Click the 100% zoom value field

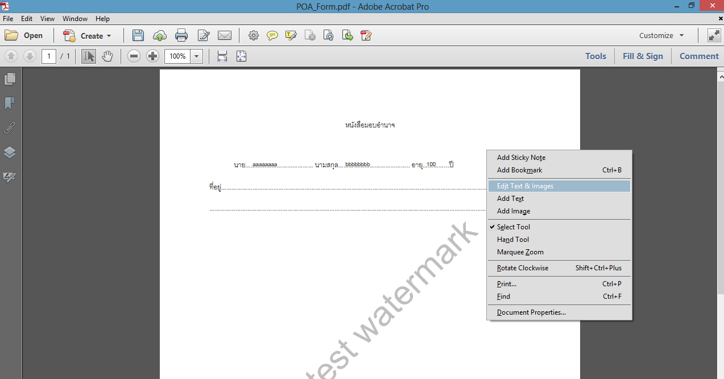tap(177, 56)
